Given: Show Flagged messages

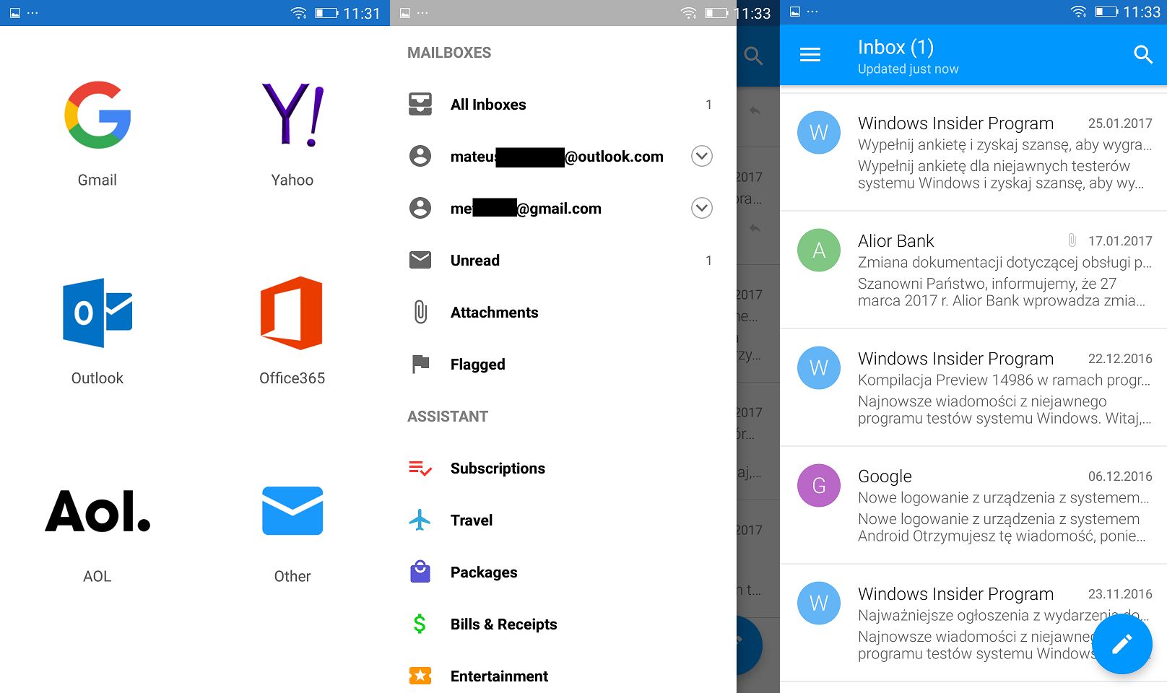Looking at the screenshot, I should 563,364.
